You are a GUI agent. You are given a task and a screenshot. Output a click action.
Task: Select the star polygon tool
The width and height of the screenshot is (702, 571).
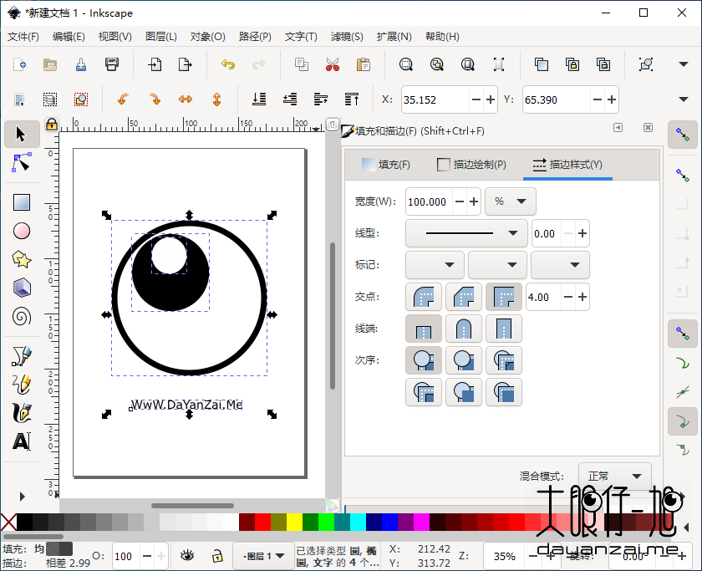point(22,259)
